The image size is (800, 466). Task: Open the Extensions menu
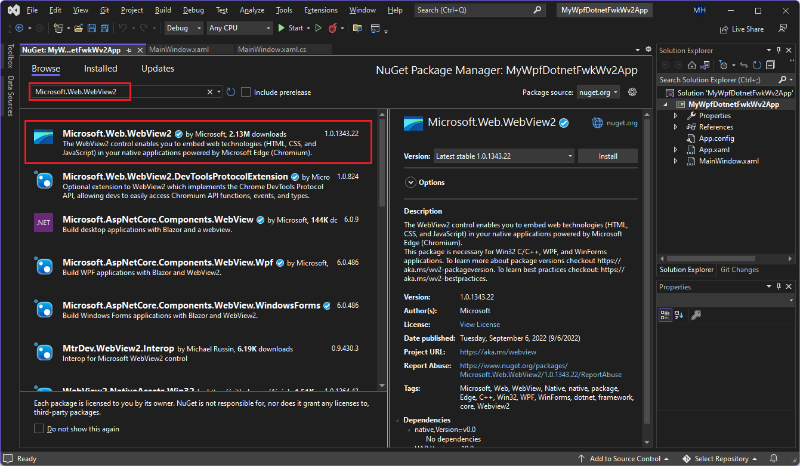320,10
